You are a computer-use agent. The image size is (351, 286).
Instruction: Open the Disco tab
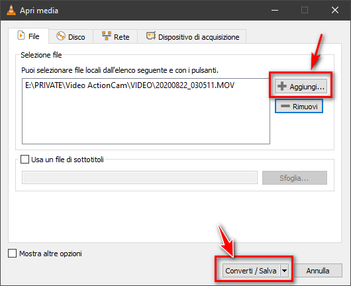point(71,36)
